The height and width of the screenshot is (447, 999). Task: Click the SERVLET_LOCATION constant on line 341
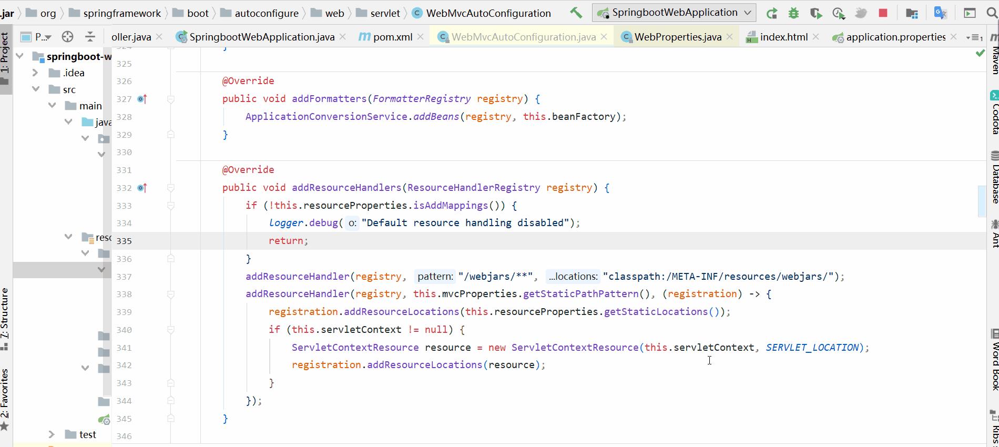pos(812,348)
